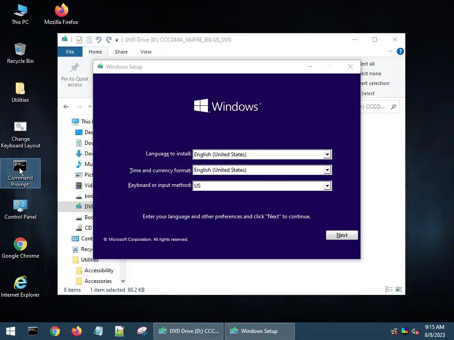This screenshot has width=454, height=340.
Task: Open Internet Explorer desktop shortcut
Action: (20, 287)
